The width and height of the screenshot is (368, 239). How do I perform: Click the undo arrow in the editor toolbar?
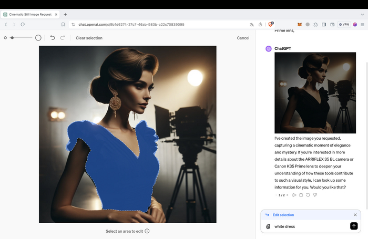[x=53, y=38]
